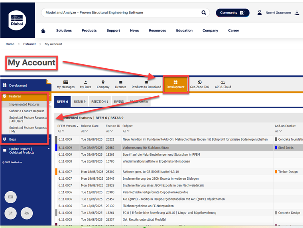
Task: Click the Community button
Action: point(232,13)
